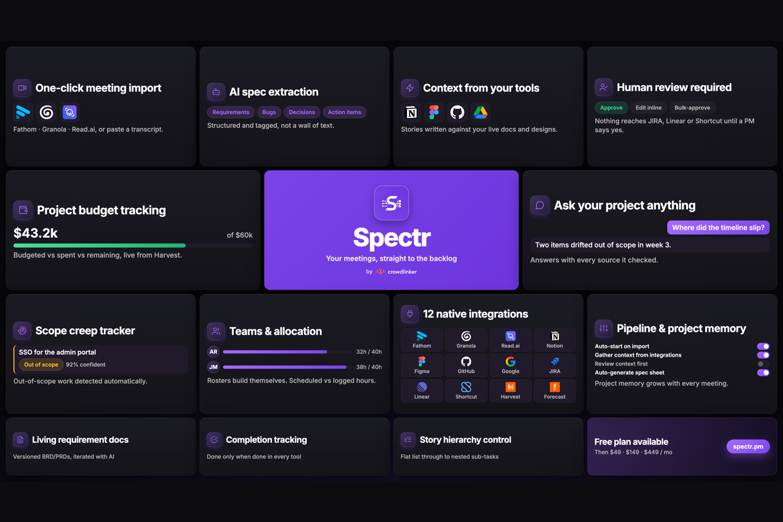Click the check-circle icon beside Completion tracking
Image resolution: width=783 pixels, height=522 pixels.
[x=214, y=439]
